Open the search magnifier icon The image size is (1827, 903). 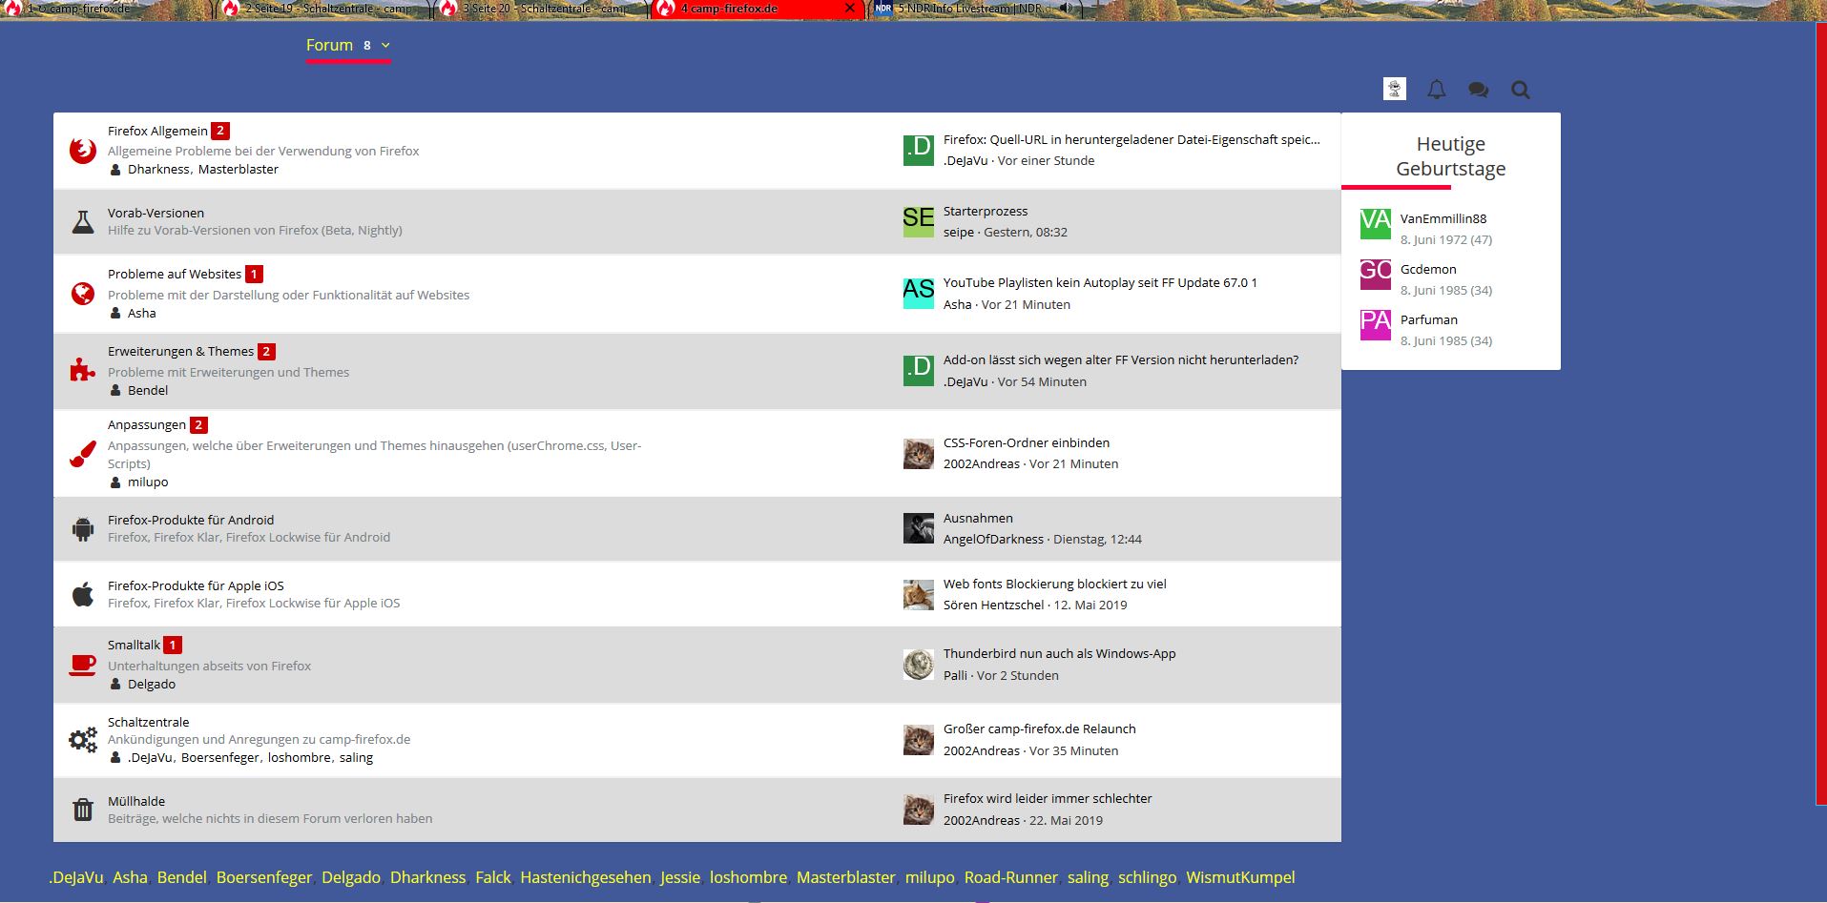(1521, 90)
